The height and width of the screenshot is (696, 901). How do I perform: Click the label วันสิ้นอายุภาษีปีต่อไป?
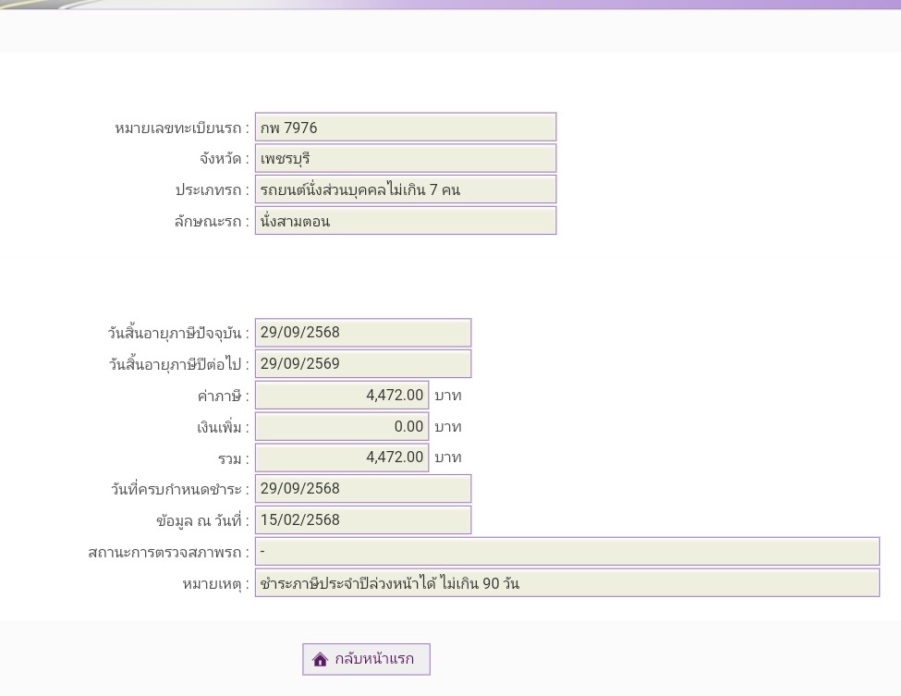[178, 364]
